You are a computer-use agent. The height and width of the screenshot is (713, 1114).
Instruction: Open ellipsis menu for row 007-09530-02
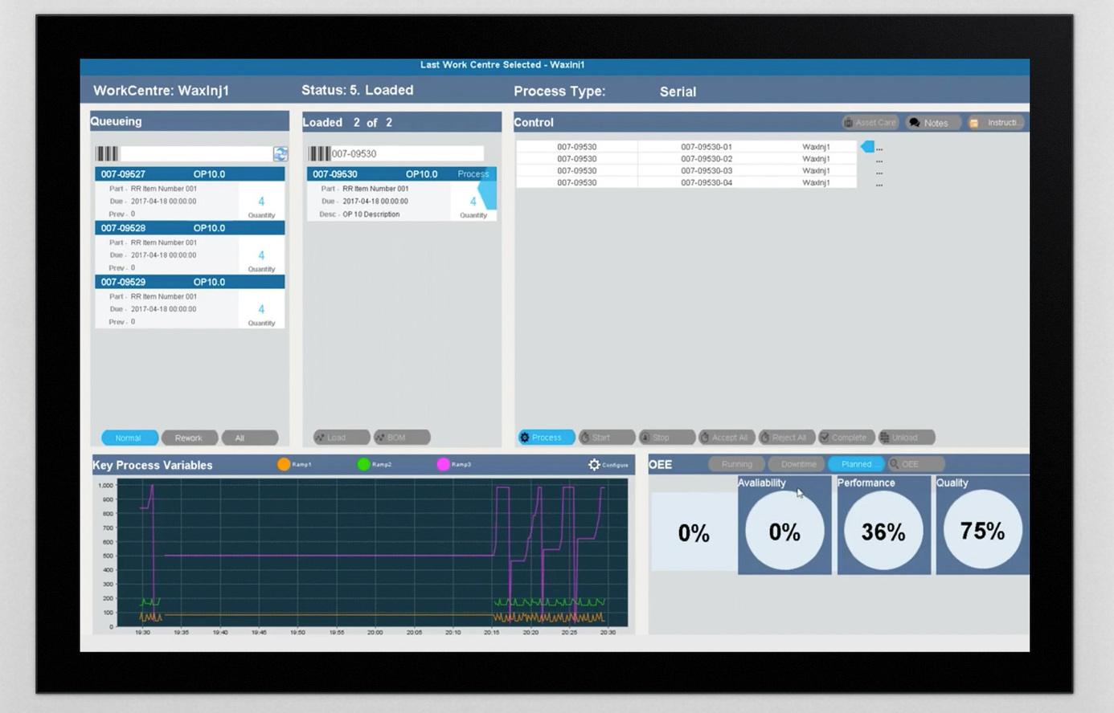(x=879, y=160)
